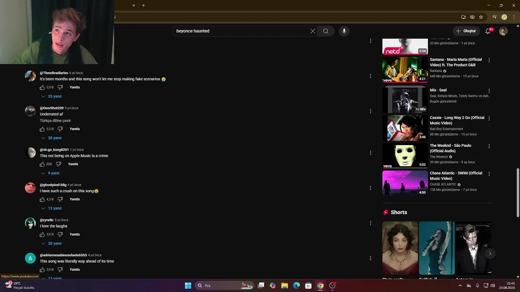Open Santana Maria Maria video thumbnail

coord(405,69)
